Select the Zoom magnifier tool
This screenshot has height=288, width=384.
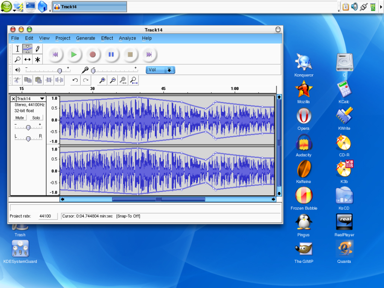[17, 59]
